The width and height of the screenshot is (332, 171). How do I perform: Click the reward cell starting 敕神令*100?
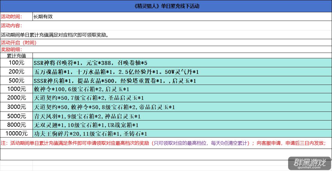182,89
